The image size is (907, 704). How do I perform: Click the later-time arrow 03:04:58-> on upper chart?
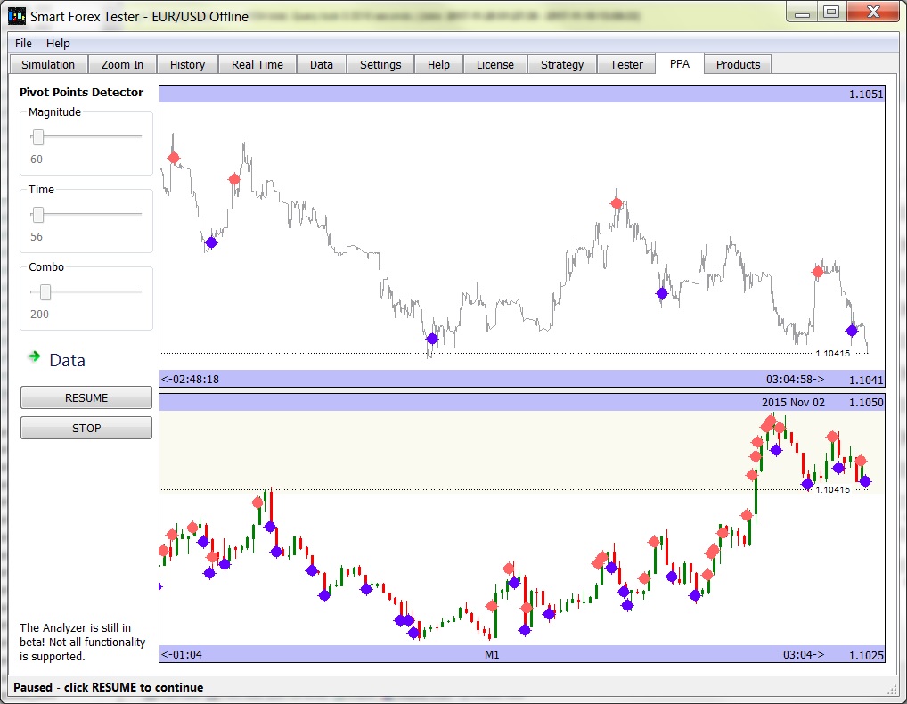tap(796, 380)
